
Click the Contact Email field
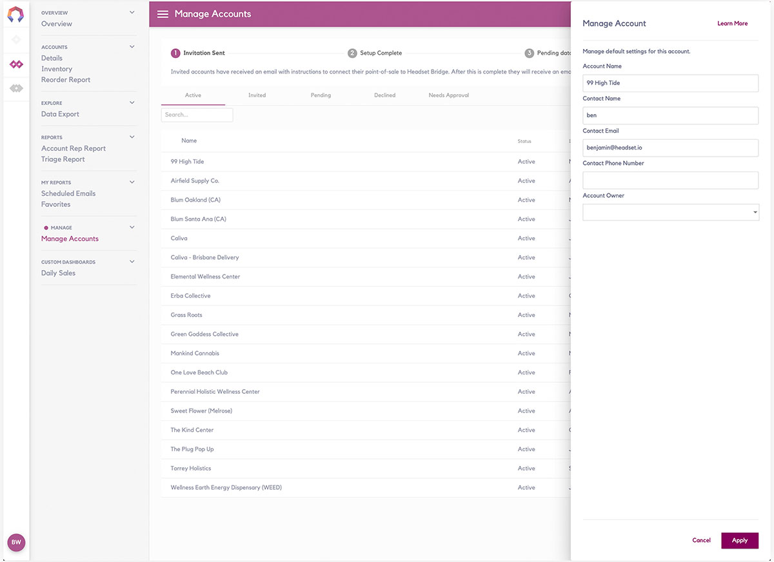(670, 148)
